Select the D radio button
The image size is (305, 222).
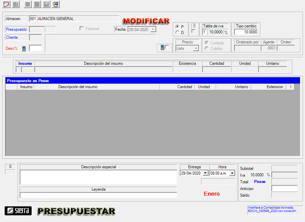tap(177, 32)
